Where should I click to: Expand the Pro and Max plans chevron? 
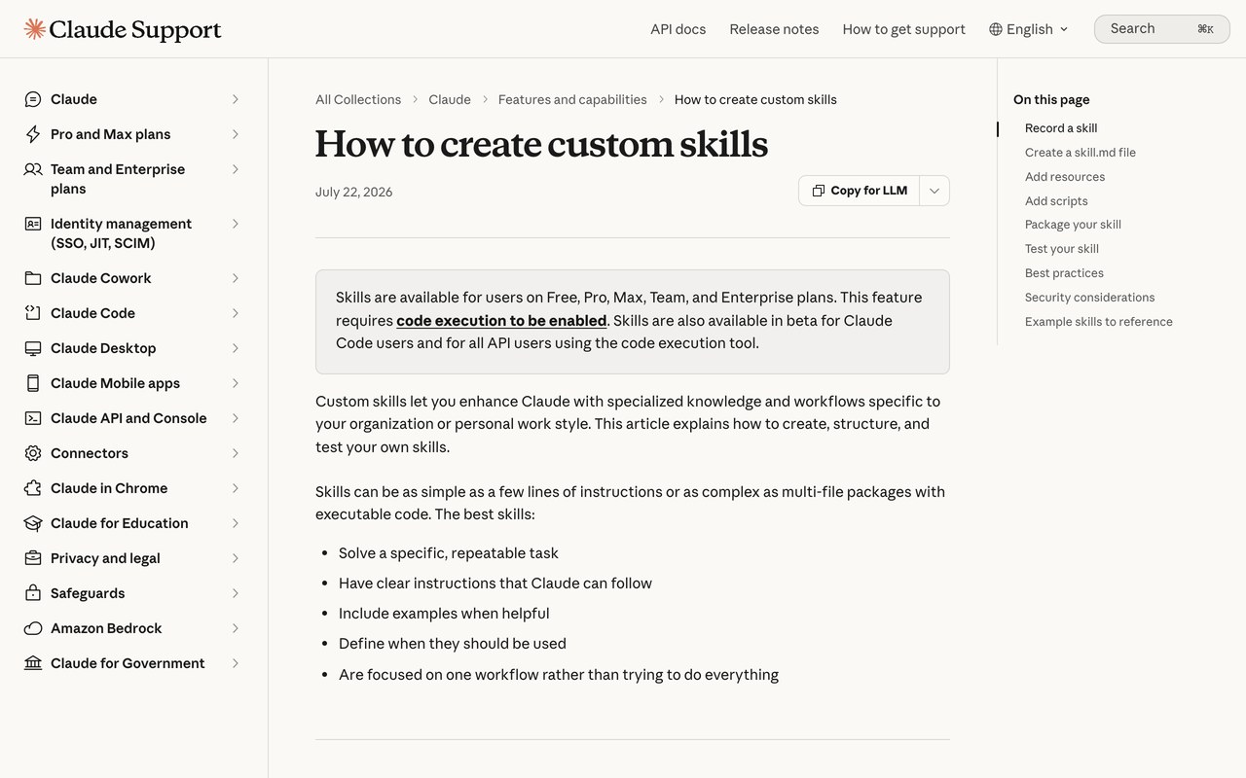click(x=236, y=134)
